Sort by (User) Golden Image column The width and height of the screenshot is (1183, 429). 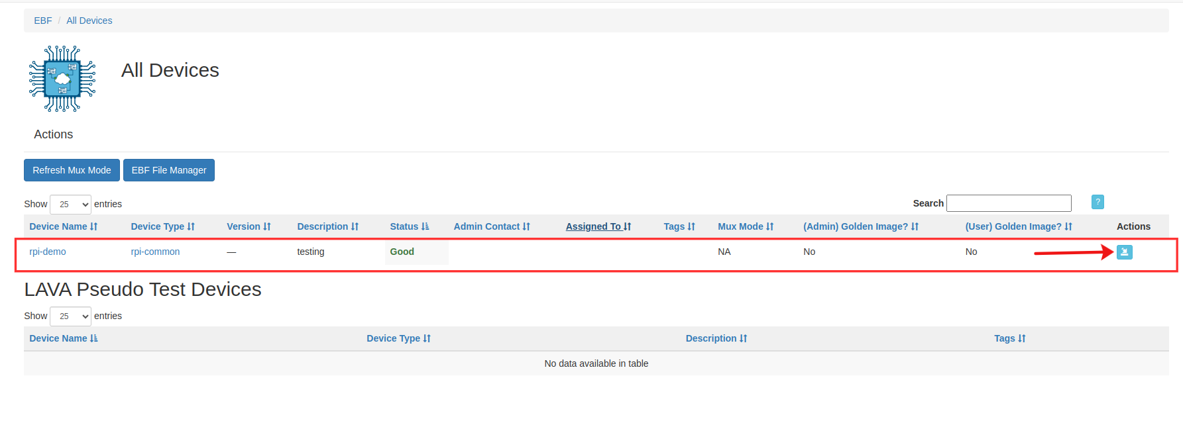click(1019, 226)
